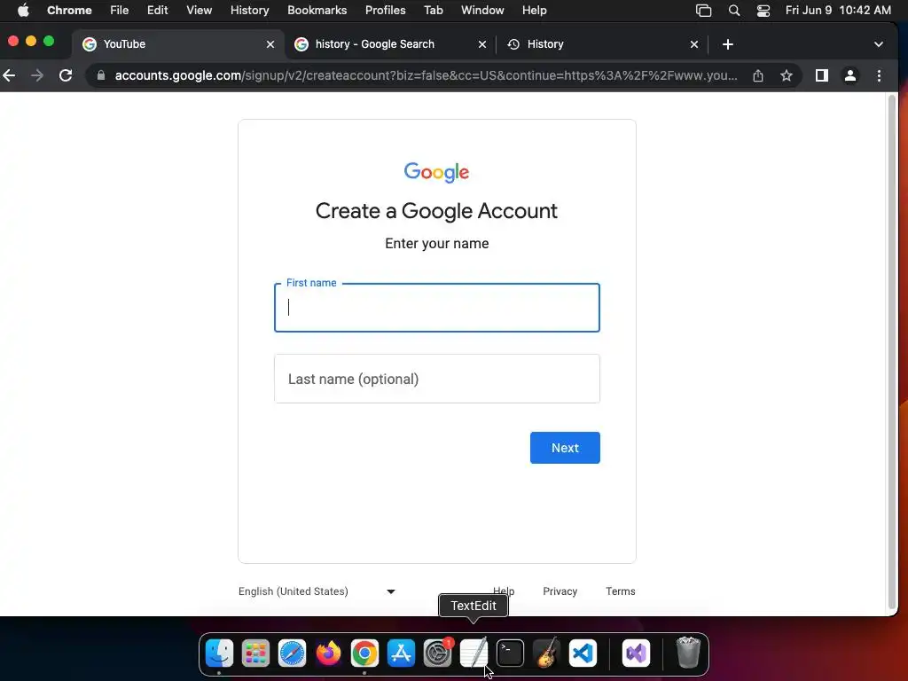This screenshot has height=681, width=908.
Task: Open Visual Studio Code from the Dock
Action: (x=583, y=654)
